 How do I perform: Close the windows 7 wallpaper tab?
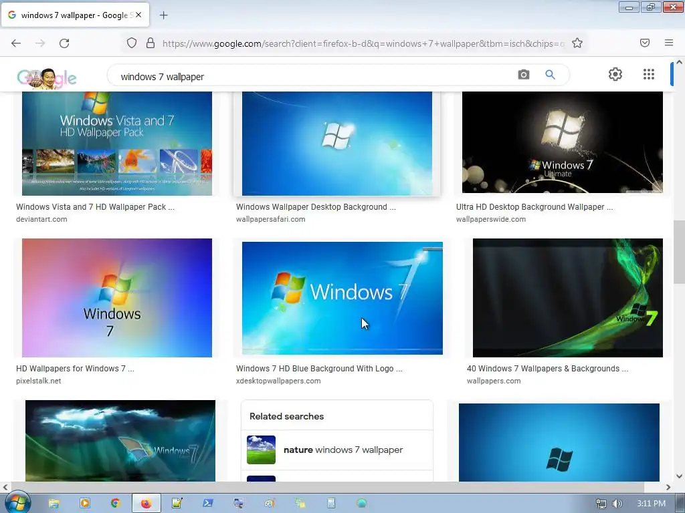coord(138,15)
